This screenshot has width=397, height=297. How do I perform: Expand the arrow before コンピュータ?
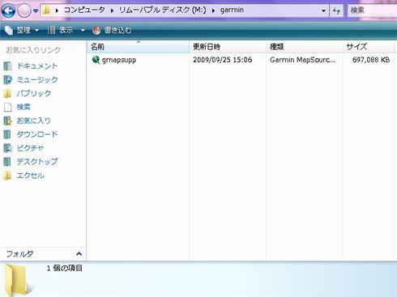coord(57,11)
